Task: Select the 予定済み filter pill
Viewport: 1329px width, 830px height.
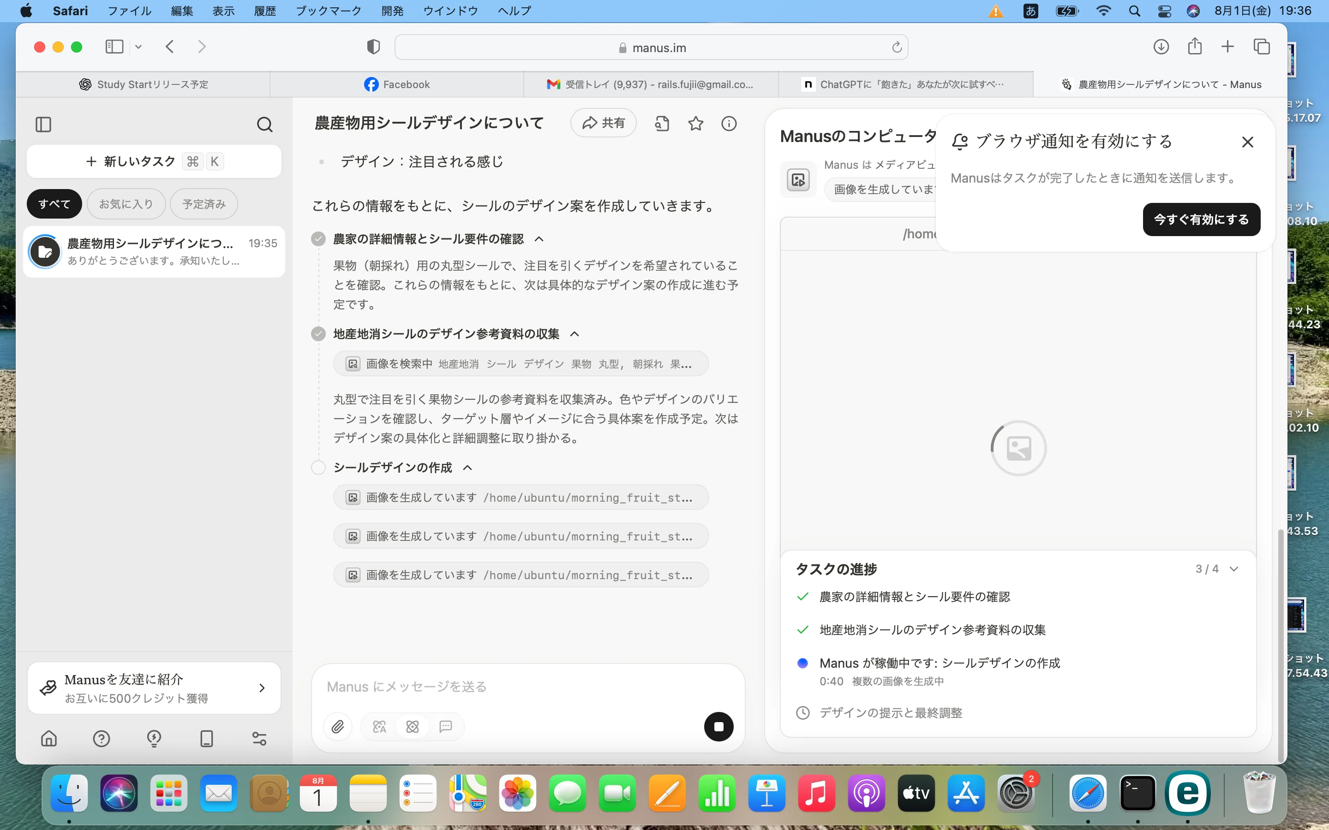Action: (204, 204)
